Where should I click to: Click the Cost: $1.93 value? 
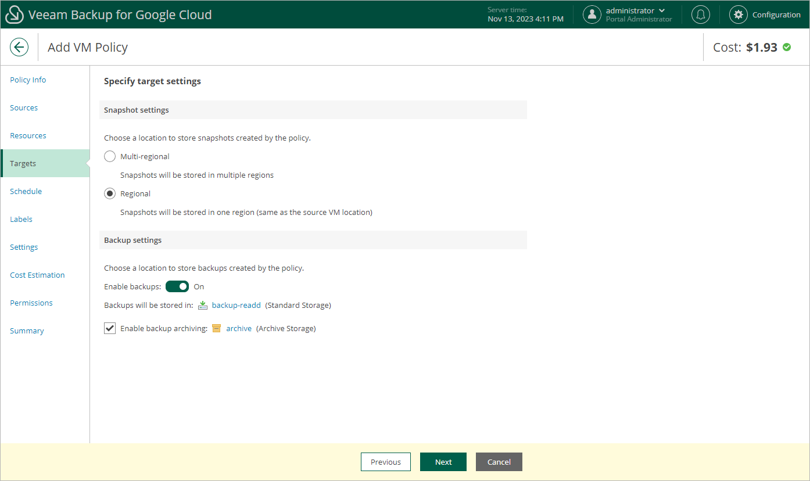(745, 47)
